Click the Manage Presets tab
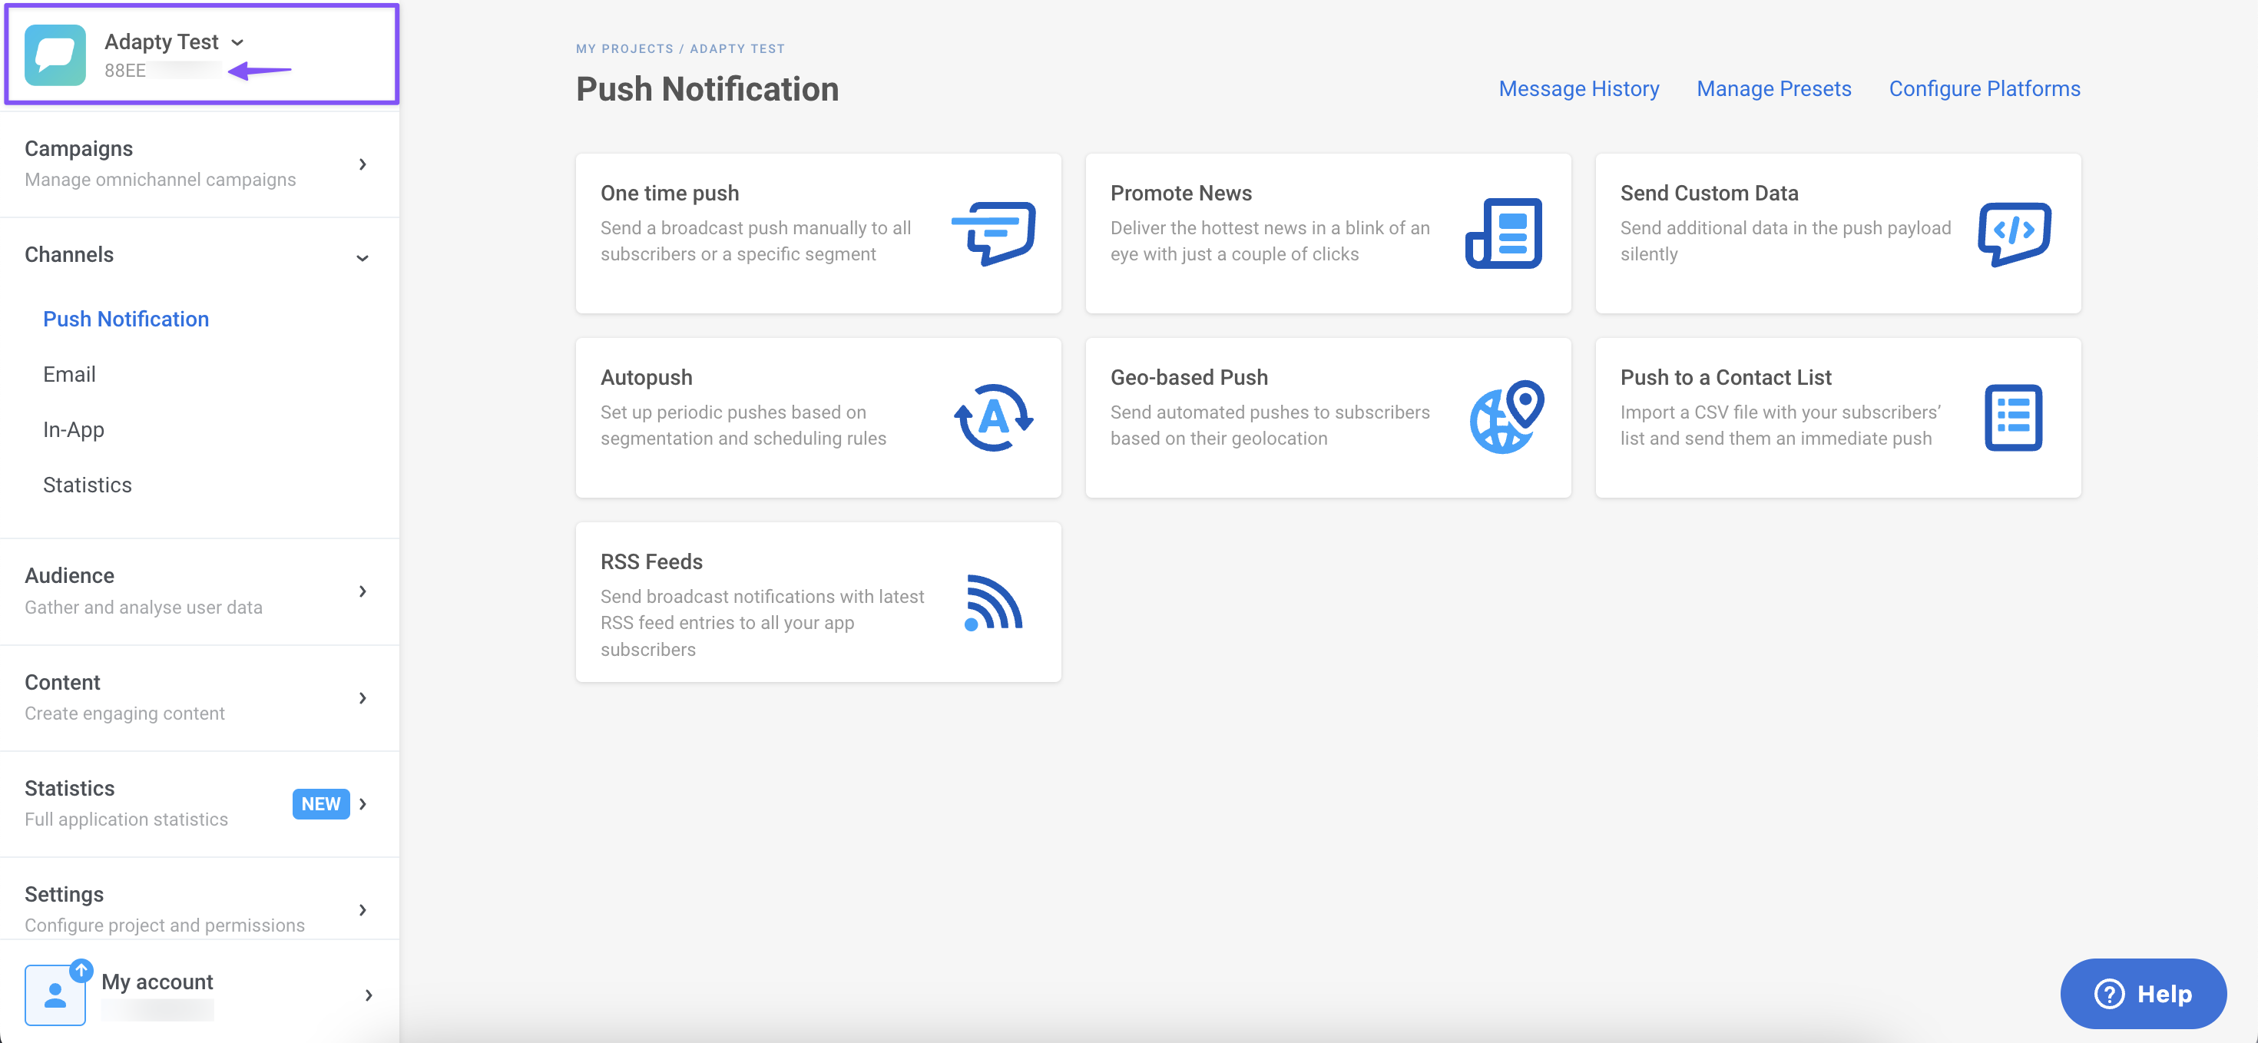Screen dimensions: 2258x1043 point(1773,88)
